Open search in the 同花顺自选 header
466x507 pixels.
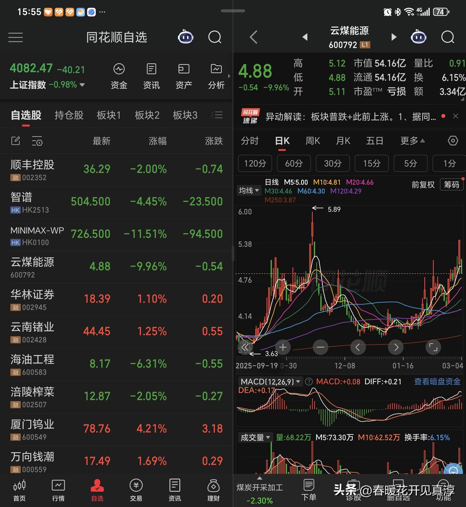(215, 37)
